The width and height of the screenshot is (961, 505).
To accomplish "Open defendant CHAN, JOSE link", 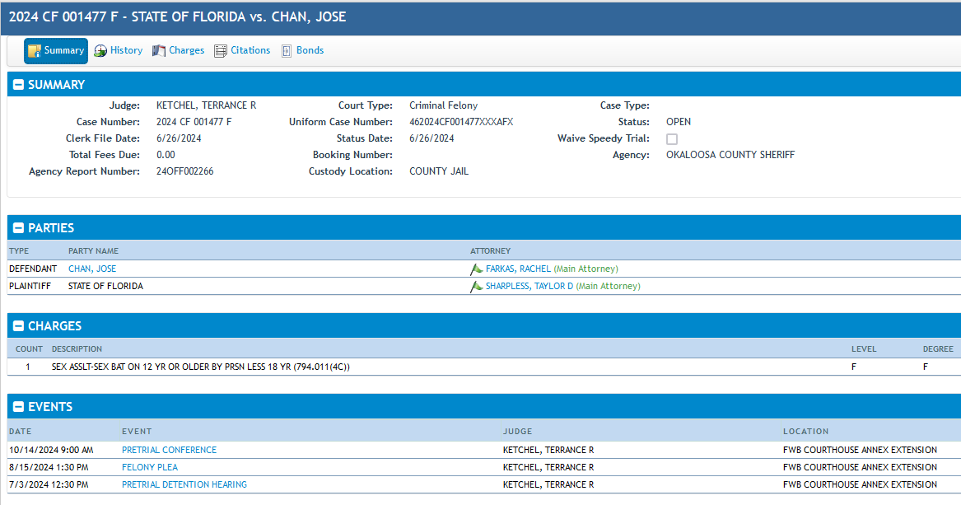I will tap(92, 269).
